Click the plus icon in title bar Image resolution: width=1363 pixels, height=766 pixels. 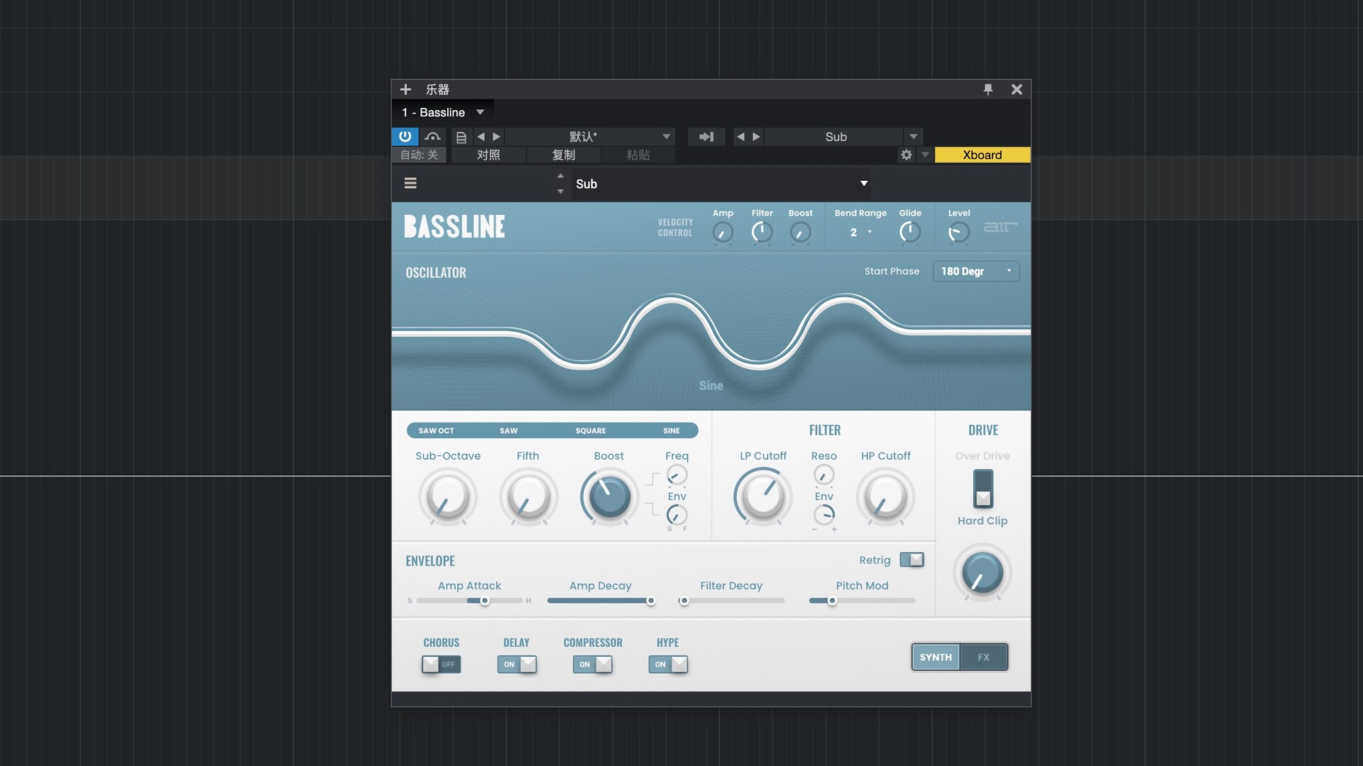pos(405,89)
